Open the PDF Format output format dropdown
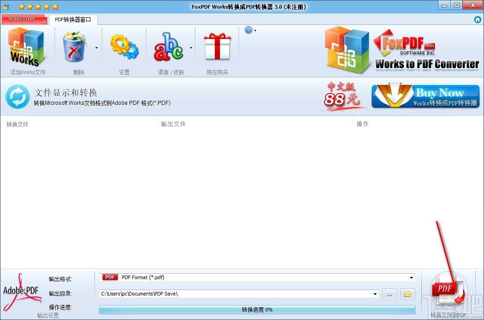 tap(411, 277)
